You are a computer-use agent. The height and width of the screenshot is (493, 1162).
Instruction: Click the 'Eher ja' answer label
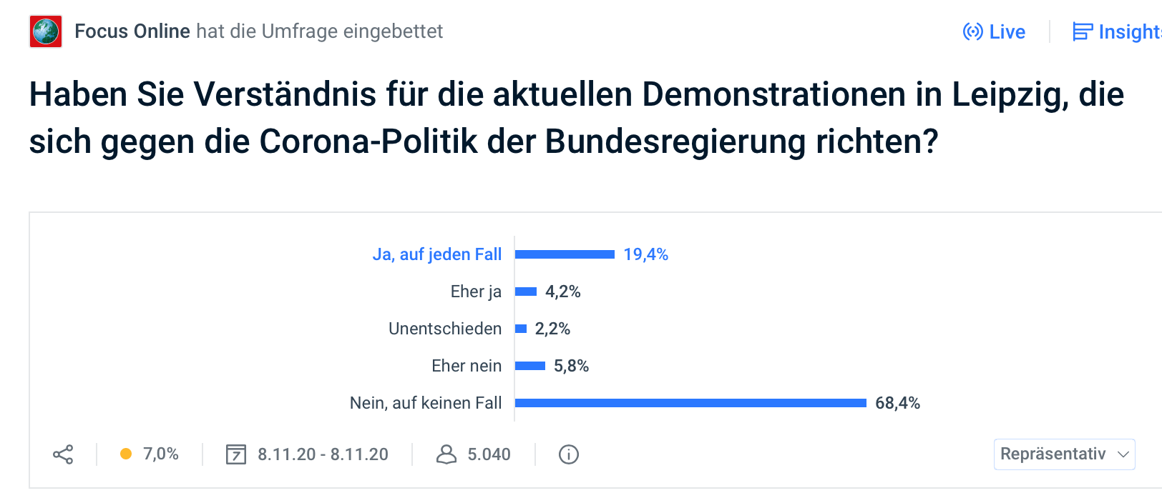click(476, 292)
